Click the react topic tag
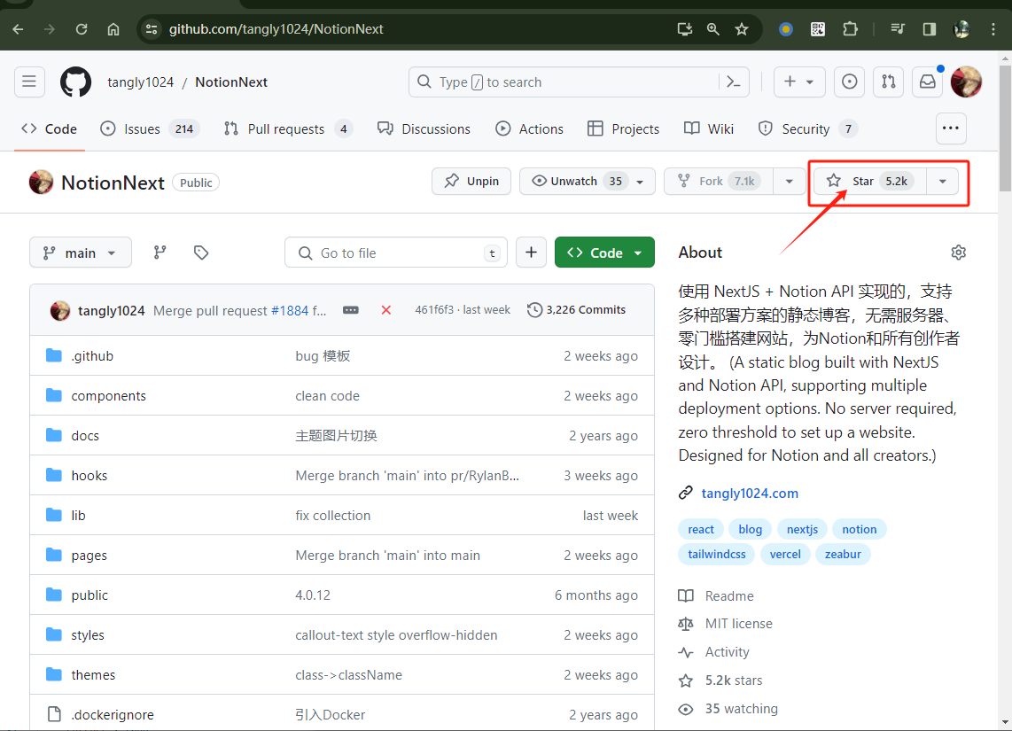Image resolution: width=1012 pixels, height=731 pixels. pyautogui.click(x=700, y=529)
